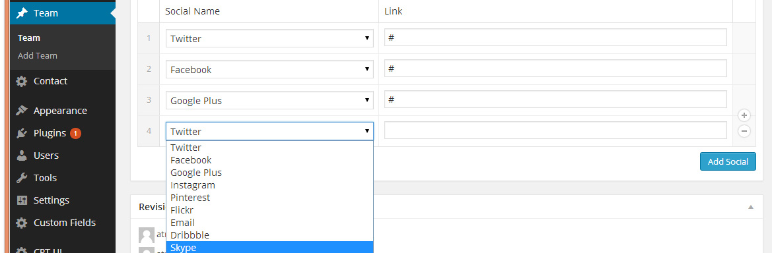Open the row 1 Twitter dropdown
The height and width of the screenshot is (253, 772).
269,38
